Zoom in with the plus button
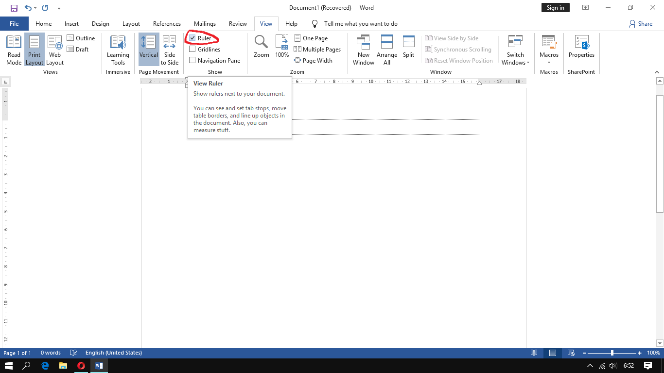Screen dimensions: 664x373 click(640, 353)
